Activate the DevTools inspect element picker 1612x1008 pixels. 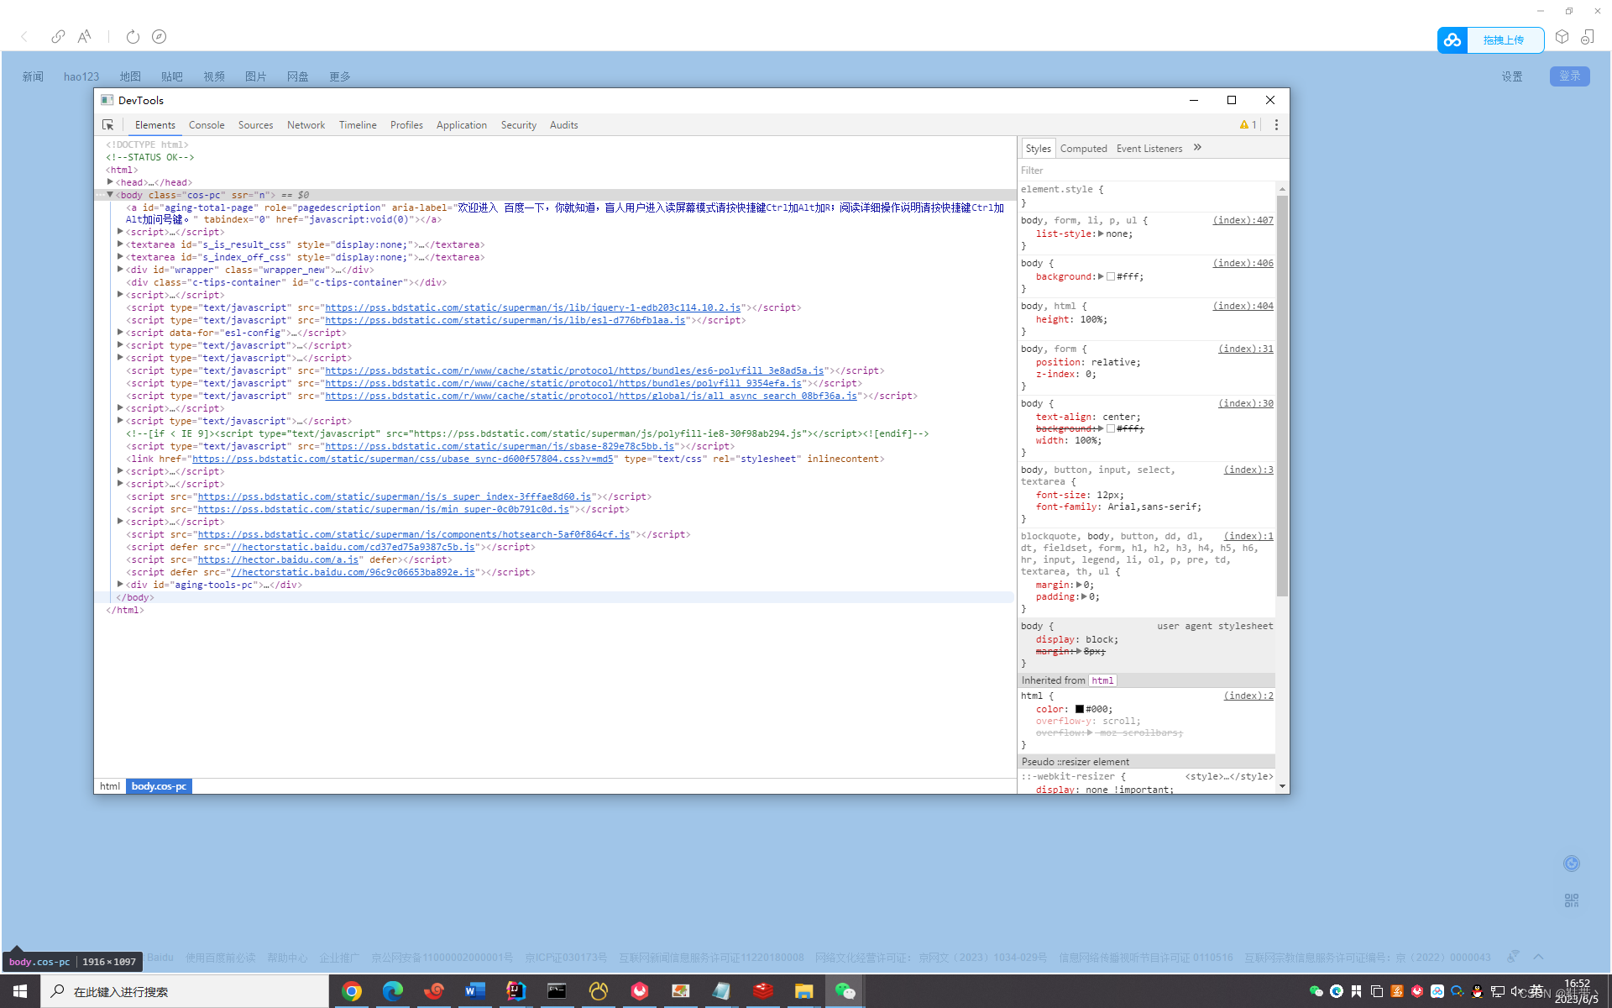click(x=108, y=124)
